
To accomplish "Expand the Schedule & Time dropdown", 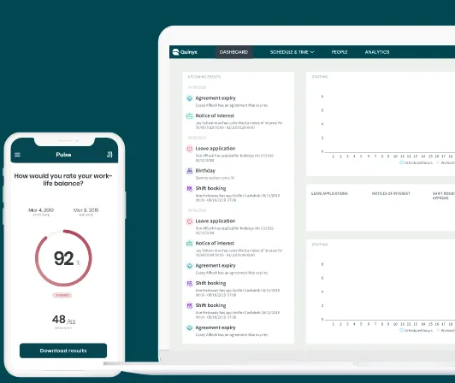I will (292, 52).
